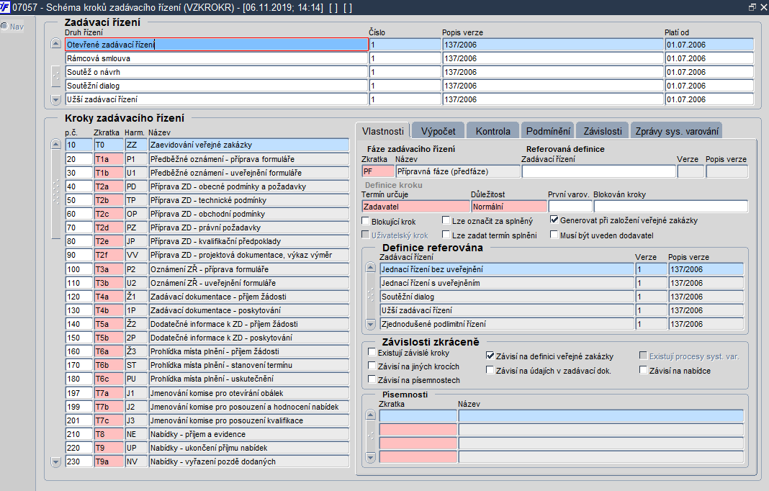Enable the Blokující krok checkbox
Screen dimensions: 769x491
pyautogui.click(x=365, y=221)
